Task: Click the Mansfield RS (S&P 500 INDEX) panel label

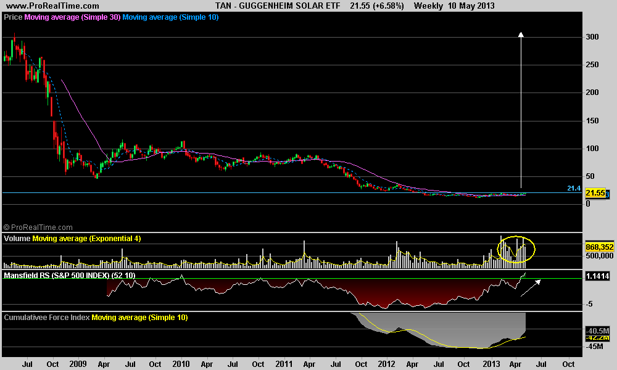Action: 70,274
